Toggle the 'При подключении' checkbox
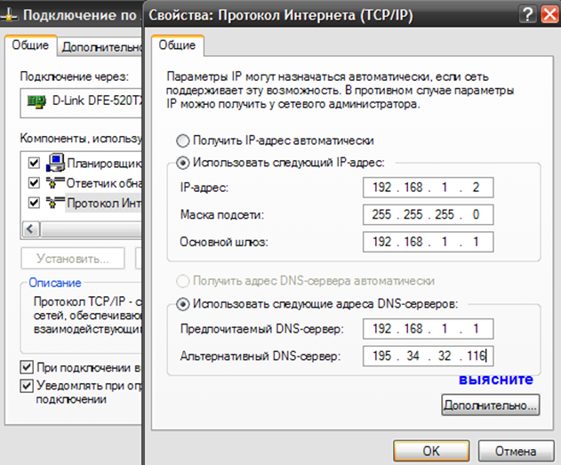Viewport: 561px width, 465px height. click(x=27, y=367)
